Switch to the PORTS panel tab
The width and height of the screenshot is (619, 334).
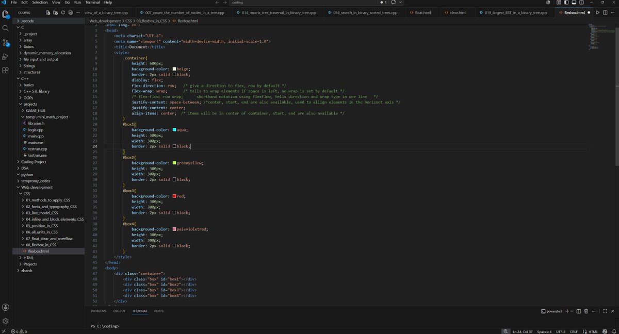pos(159,311)
